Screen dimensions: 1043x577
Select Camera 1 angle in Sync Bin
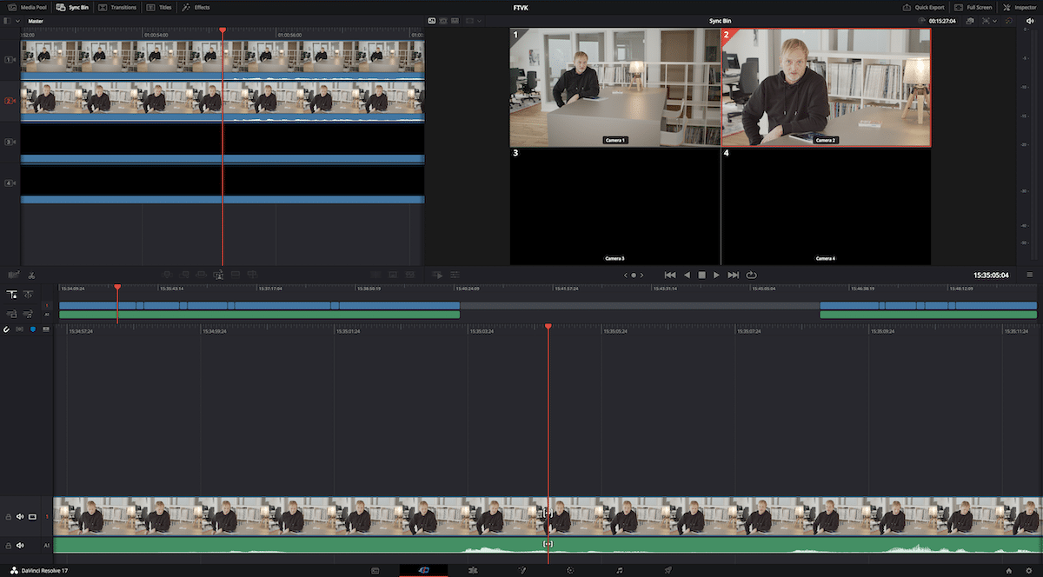615,87
